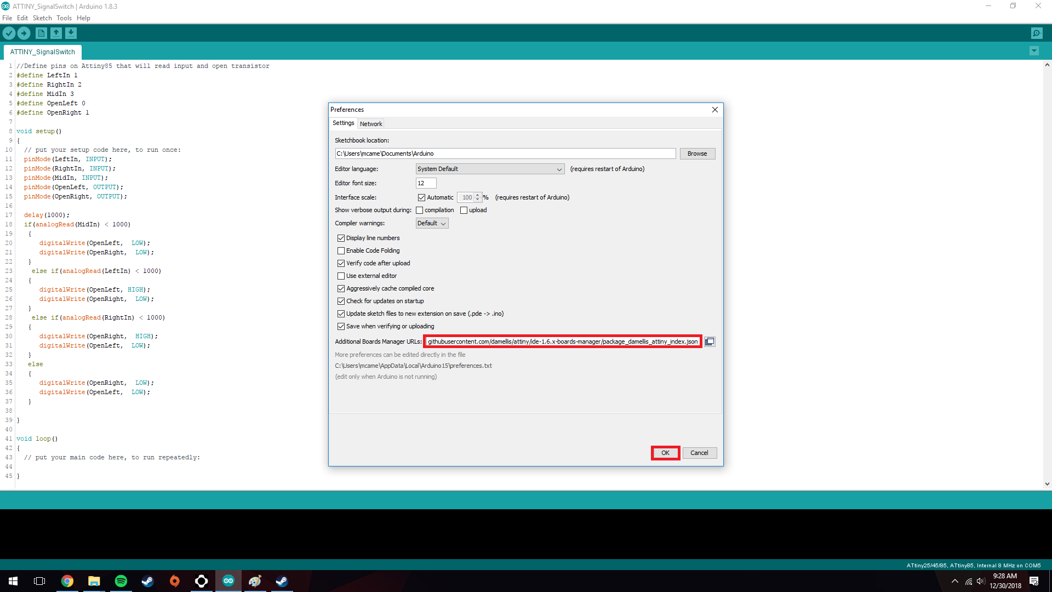Image resolution: width=1052 pixels, height=592 pixels.
Task: Open the Editor language dropdown
Action: [490, 169]
